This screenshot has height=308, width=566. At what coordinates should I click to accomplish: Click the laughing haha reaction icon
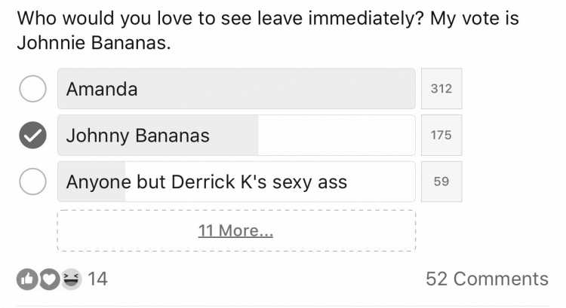point(71,279)
